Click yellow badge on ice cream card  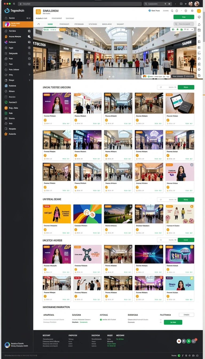pos(192,207)
